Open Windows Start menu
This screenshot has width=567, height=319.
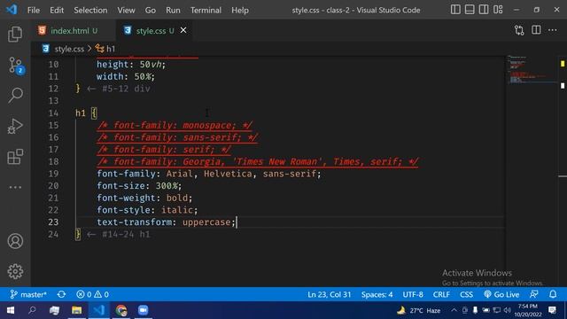(x=10, y=310)
